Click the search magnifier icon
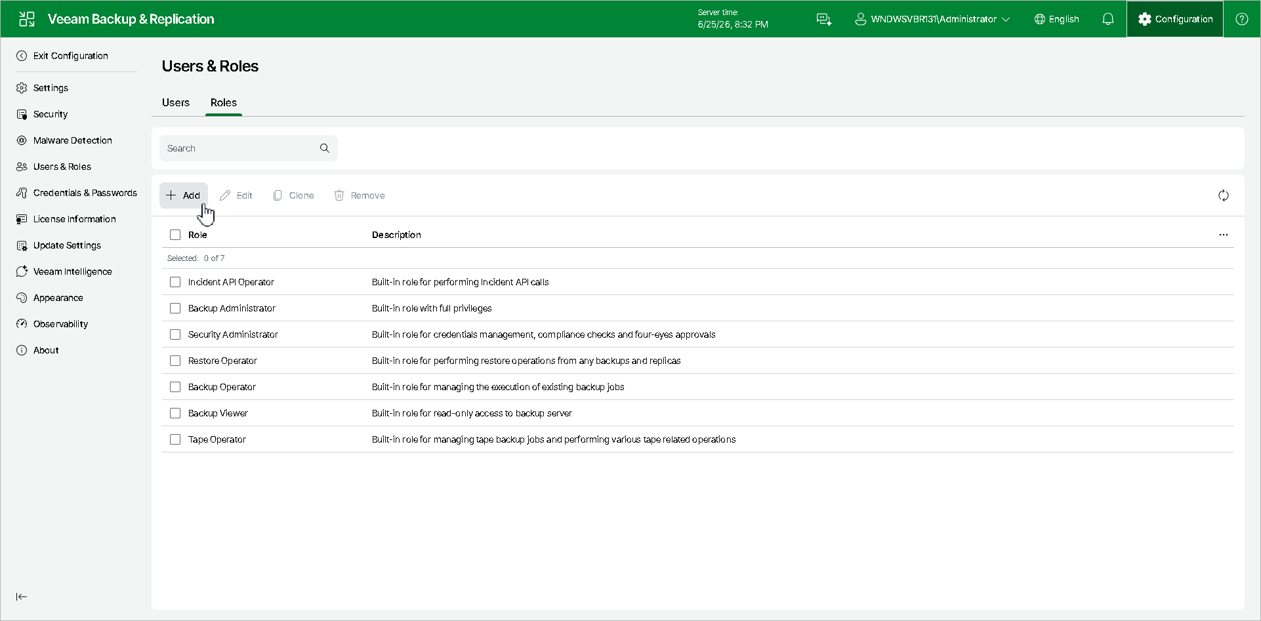 click(x=325, y=148)
